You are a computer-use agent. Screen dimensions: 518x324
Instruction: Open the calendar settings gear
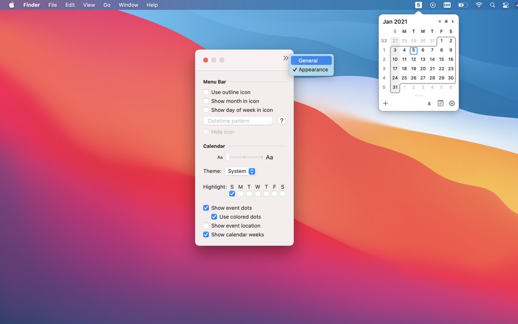pyautogui.click(x=451, y=104)
